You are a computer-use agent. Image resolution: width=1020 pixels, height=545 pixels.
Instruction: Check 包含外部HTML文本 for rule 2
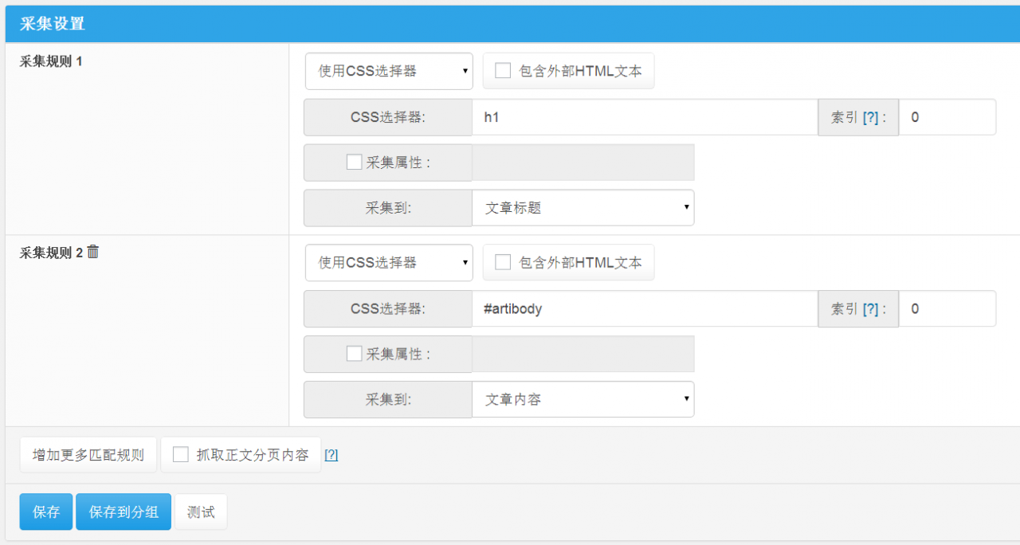coord(503,262)
